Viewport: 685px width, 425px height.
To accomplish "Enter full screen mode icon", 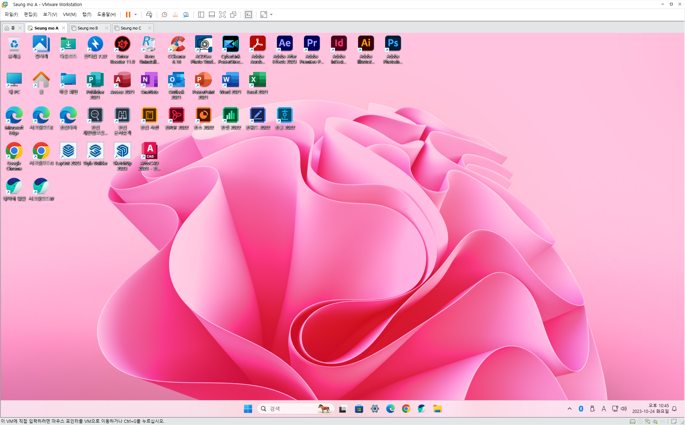I will click(223, 15).
